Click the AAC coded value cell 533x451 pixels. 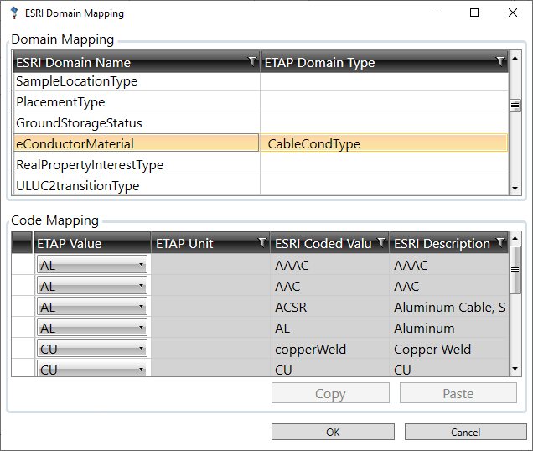point(329,286)
